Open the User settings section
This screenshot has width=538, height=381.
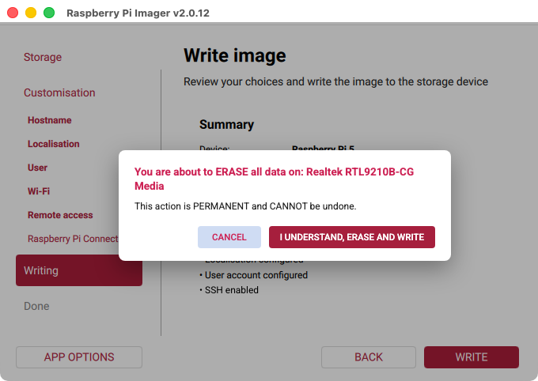(x=37, y=168)
